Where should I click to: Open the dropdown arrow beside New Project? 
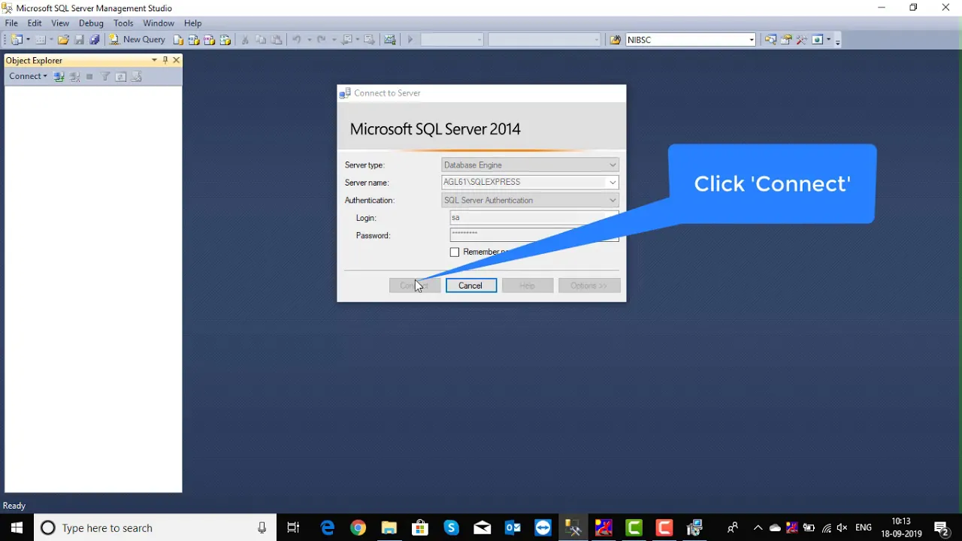coord(28,40)
